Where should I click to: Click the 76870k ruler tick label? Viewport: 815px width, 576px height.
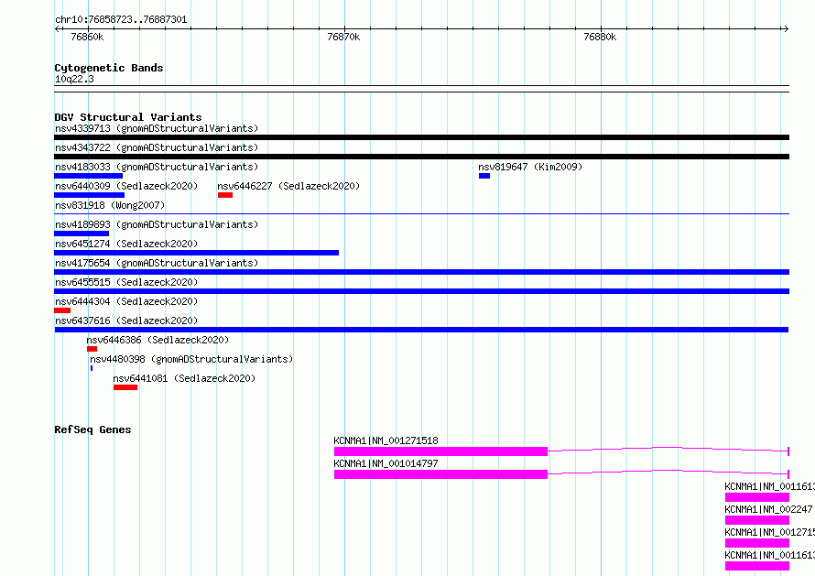tap(343, 37)
